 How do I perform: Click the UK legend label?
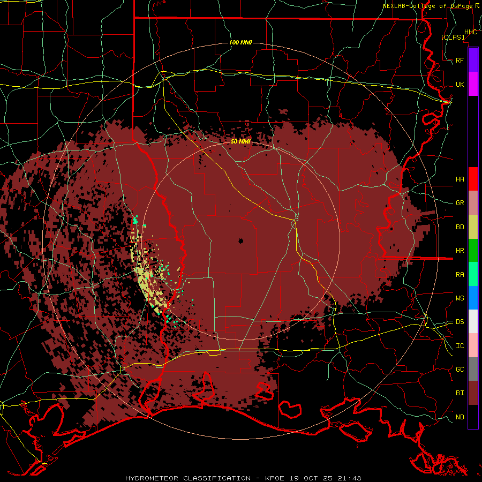point(460,84)
